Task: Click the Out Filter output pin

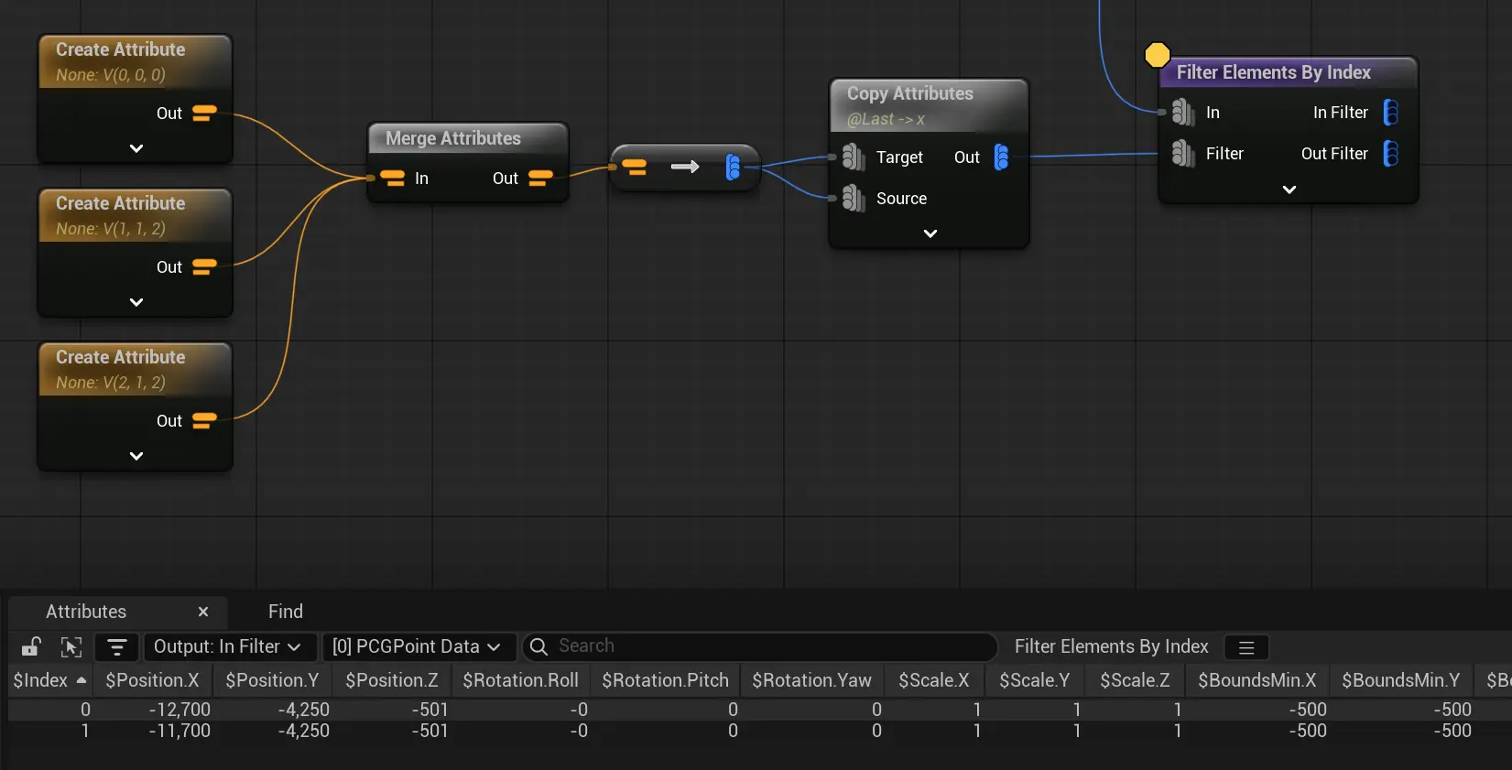Action: pyautogui.click(x=1390, y=154)
